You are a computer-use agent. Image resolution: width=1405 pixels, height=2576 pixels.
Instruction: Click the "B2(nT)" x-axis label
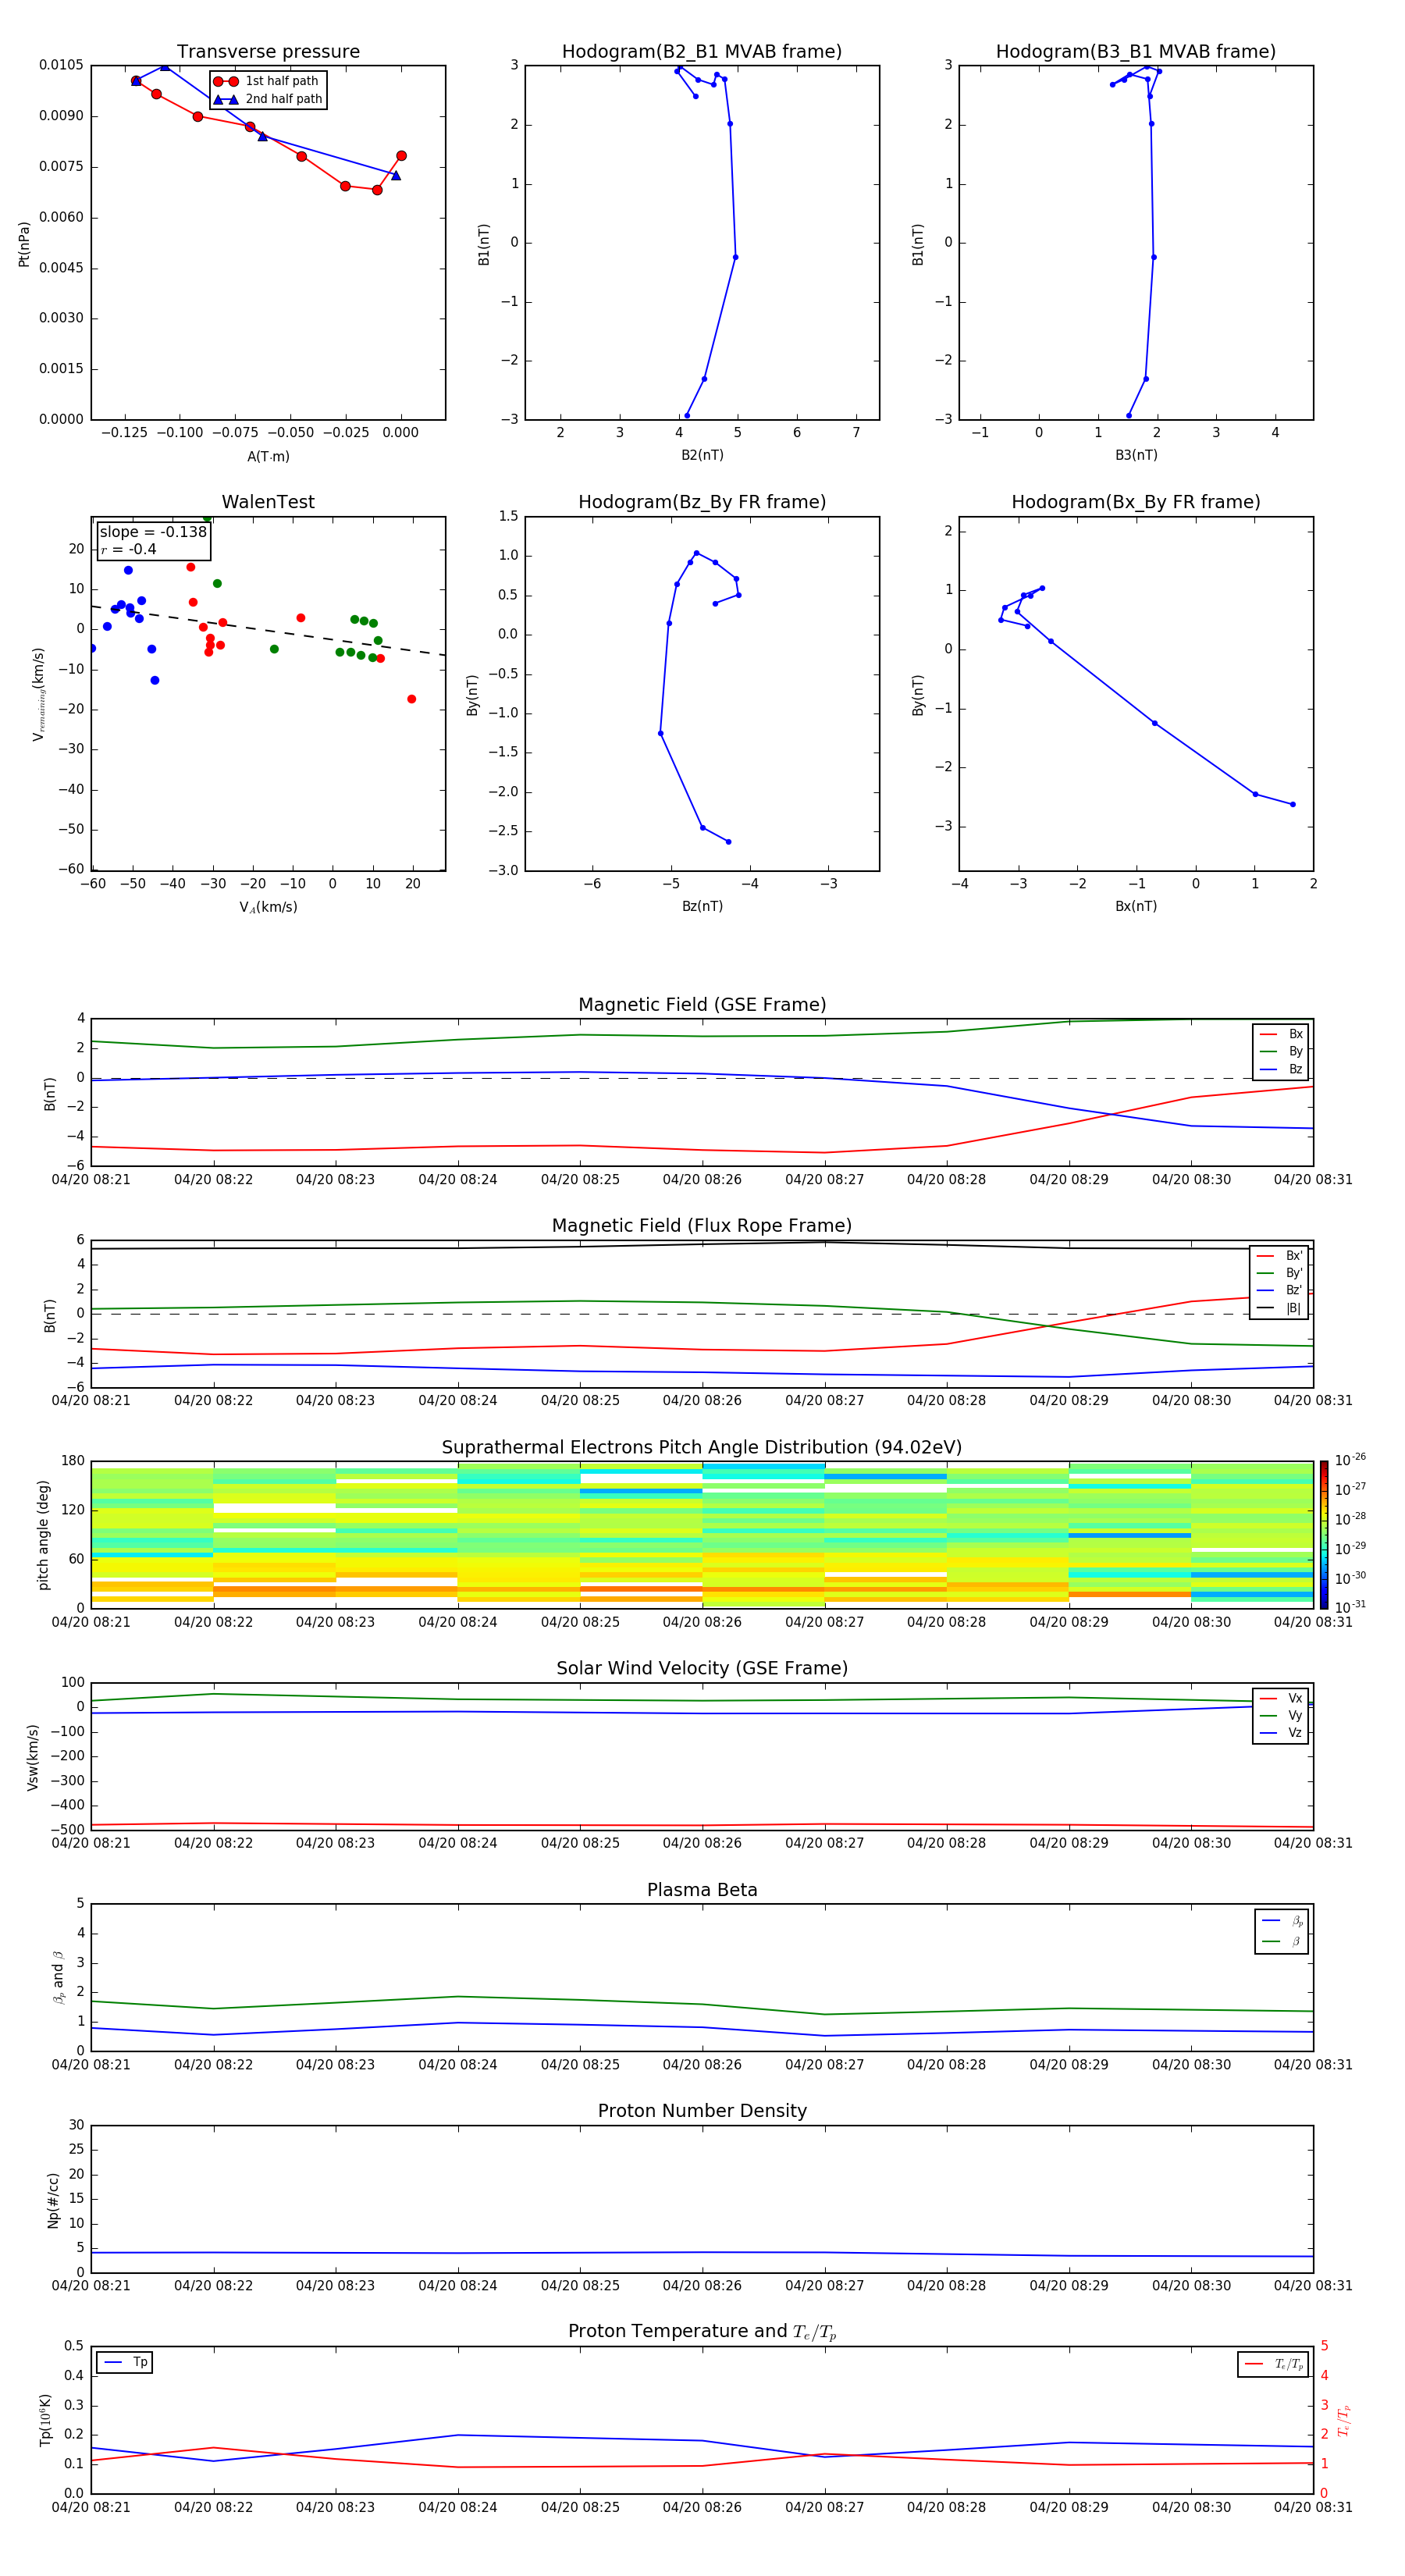coord(702,455)
